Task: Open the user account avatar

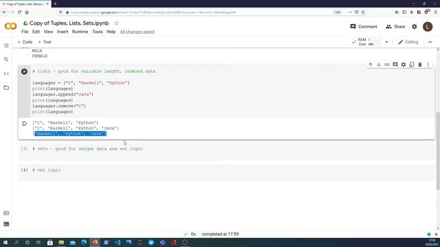Action: click(428, 27)
